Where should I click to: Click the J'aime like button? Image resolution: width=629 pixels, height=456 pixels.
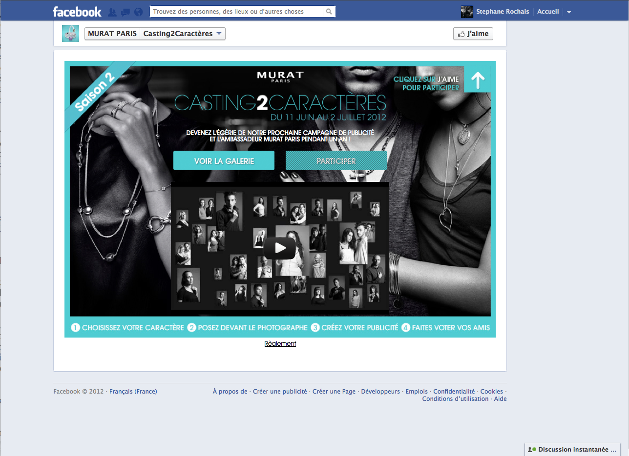pyautogui.click(x=473, y=34)
